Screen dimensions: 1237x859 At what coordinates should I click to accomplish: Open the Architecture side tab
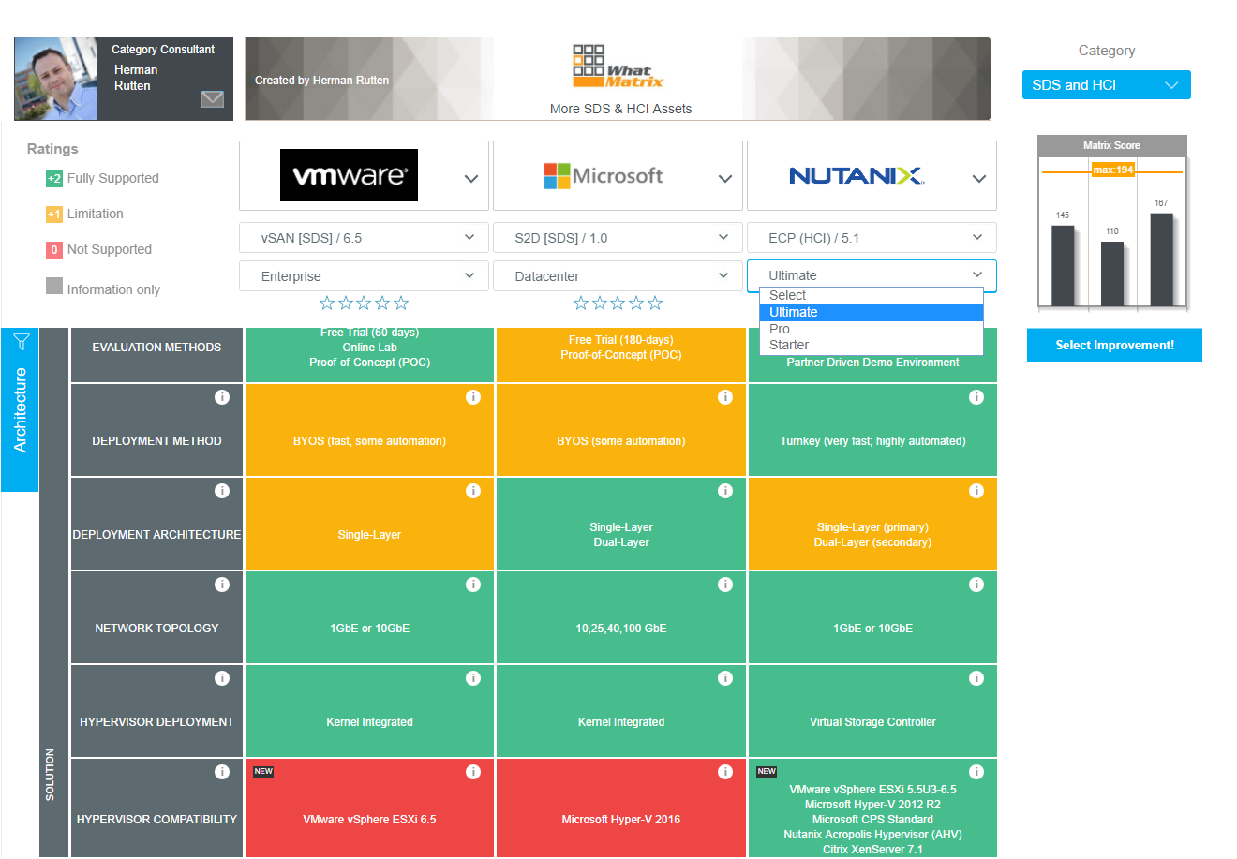(x=20, y=409)
